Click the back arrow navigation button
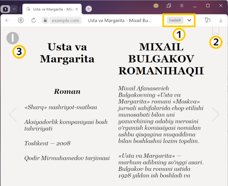The image size is (228, 186). click(8, 20)
